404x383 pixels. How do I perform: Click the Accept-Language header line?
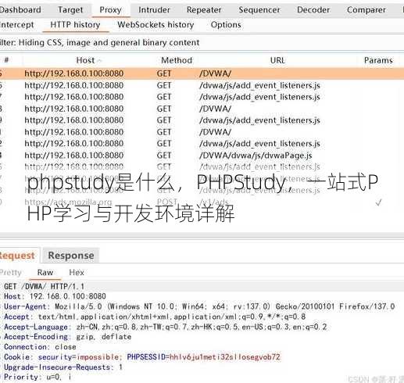tap(166, 327)
